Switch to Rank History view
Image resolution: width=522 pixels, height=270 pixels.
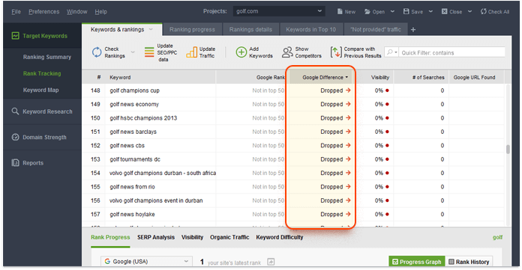tap(469, 262)
